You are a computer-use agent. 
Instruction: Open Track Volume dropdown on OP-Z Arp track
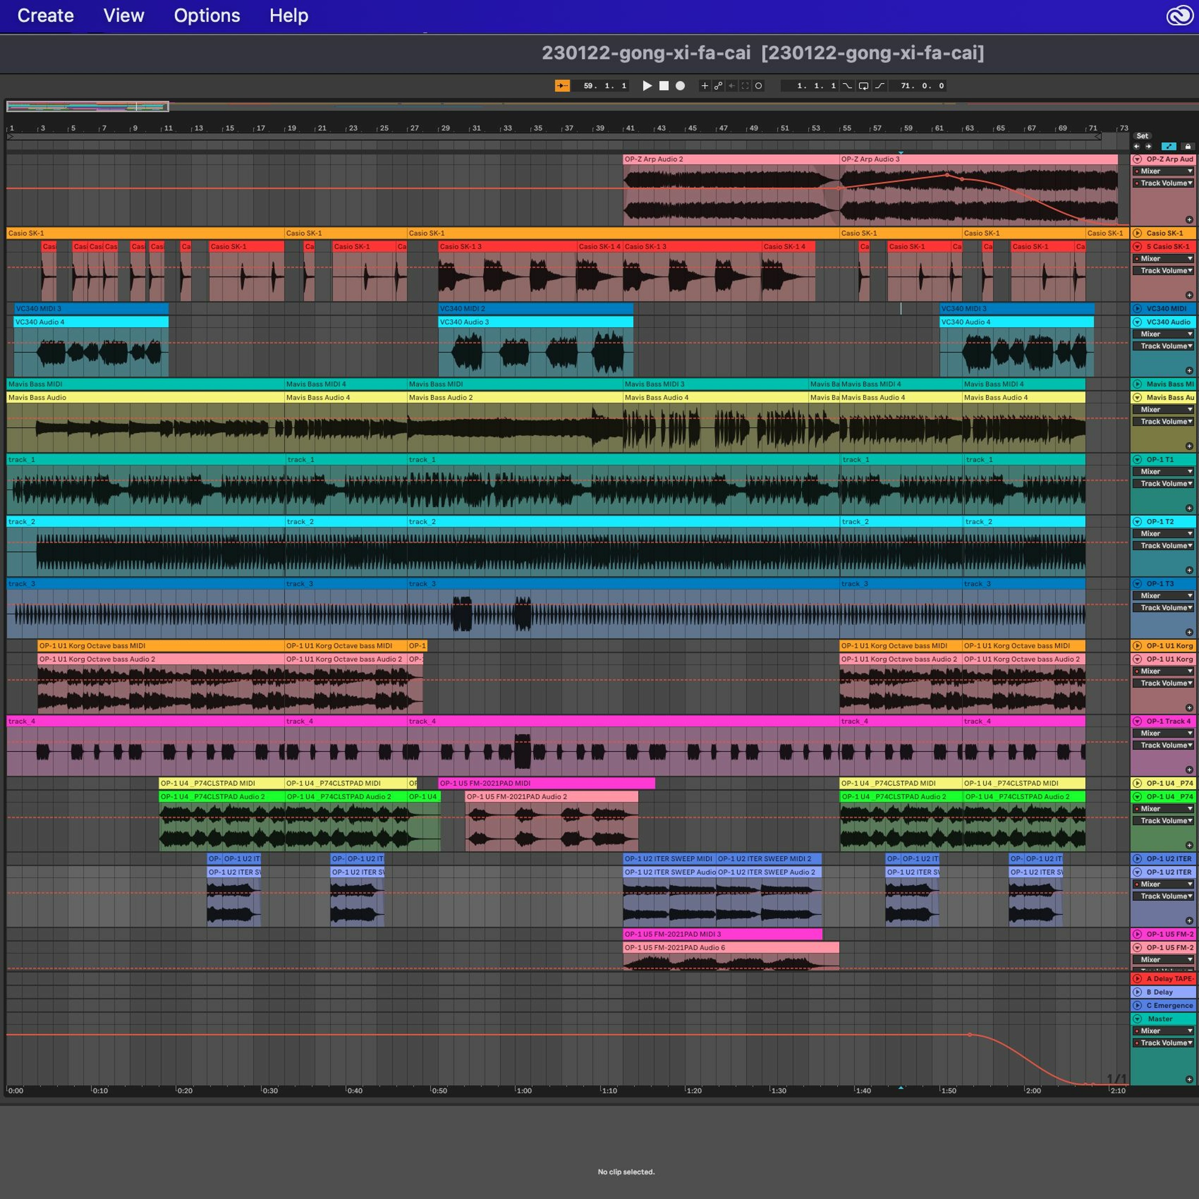click(x=1163, y=183)
